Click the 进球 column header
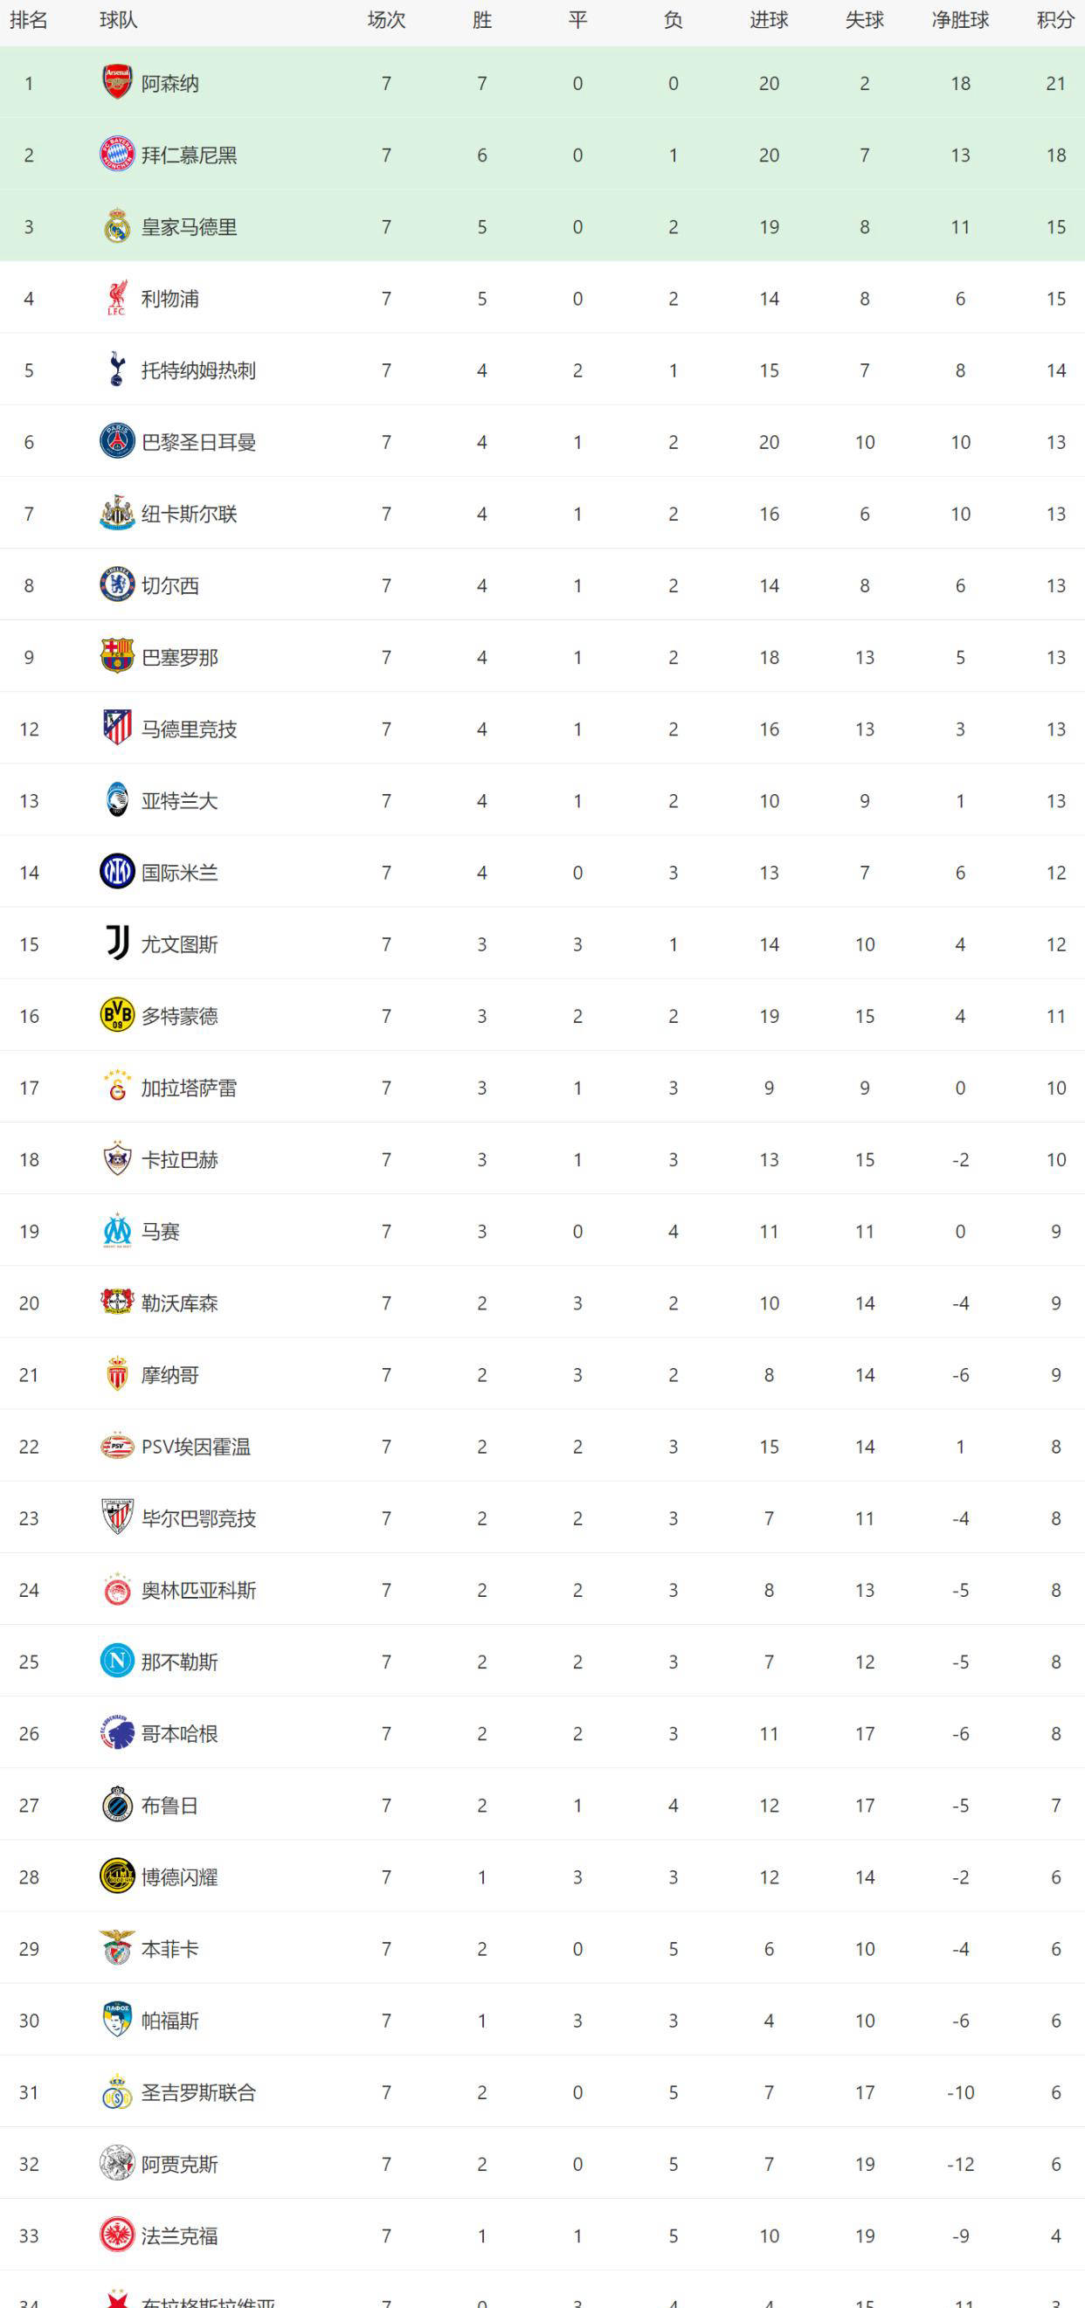The image size is (1085, 2308). pos(769,20)
